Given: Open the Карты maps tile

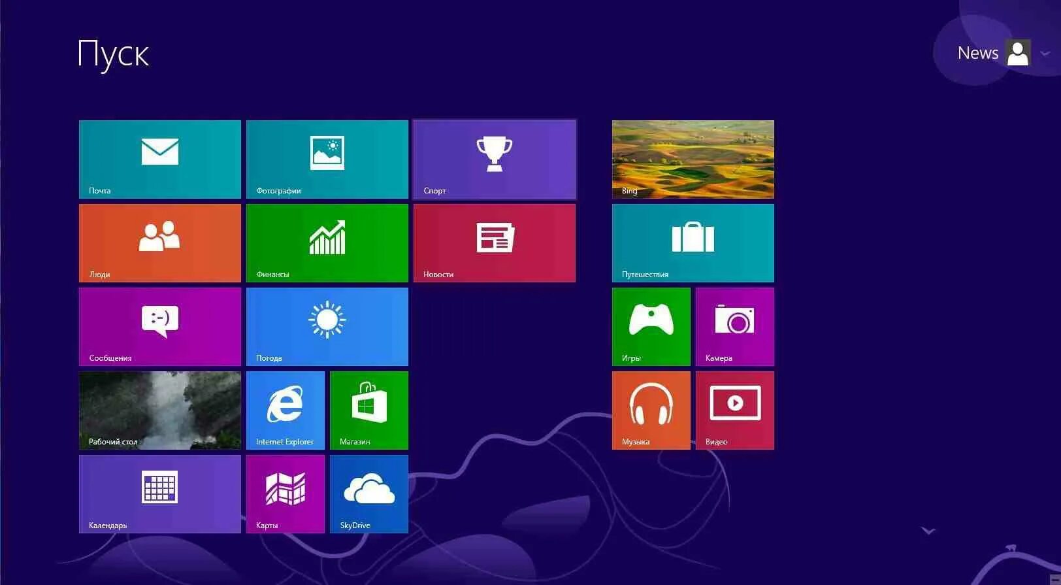Looking at the screenshot, I should pos(286,494).
